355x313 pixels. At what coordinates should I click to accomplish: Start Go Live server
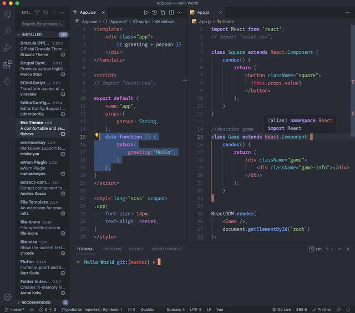pyautogui.click(x=281, y=309)
